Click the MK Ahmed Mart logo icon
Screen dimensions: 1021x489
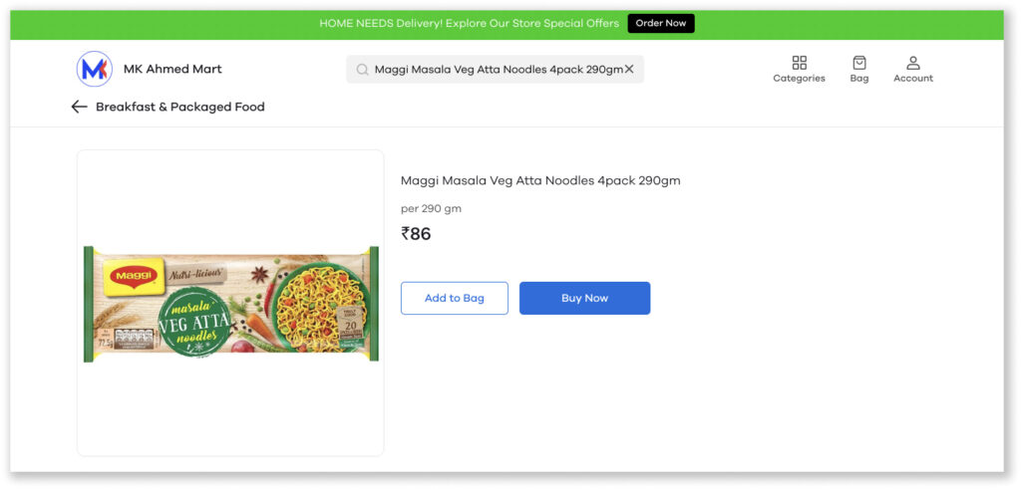[x=95, y=69]
